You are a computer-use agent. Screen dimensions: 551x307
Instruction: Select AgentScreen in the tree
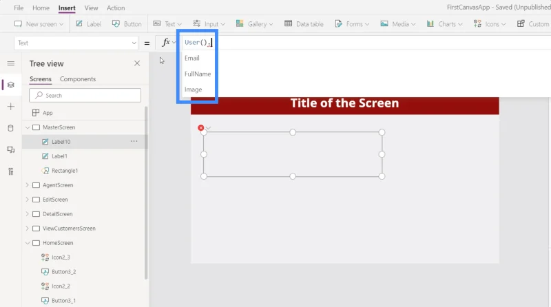click(58, 184)
